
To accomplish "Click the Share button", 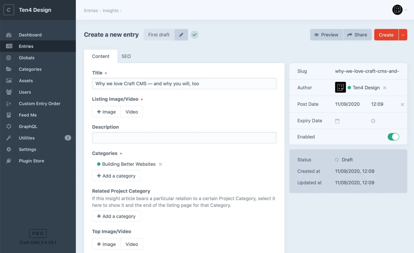I will point(357,35).
